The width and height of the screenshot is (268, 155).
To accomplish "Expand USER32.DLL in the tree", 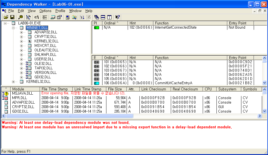I will click(21, 59).
